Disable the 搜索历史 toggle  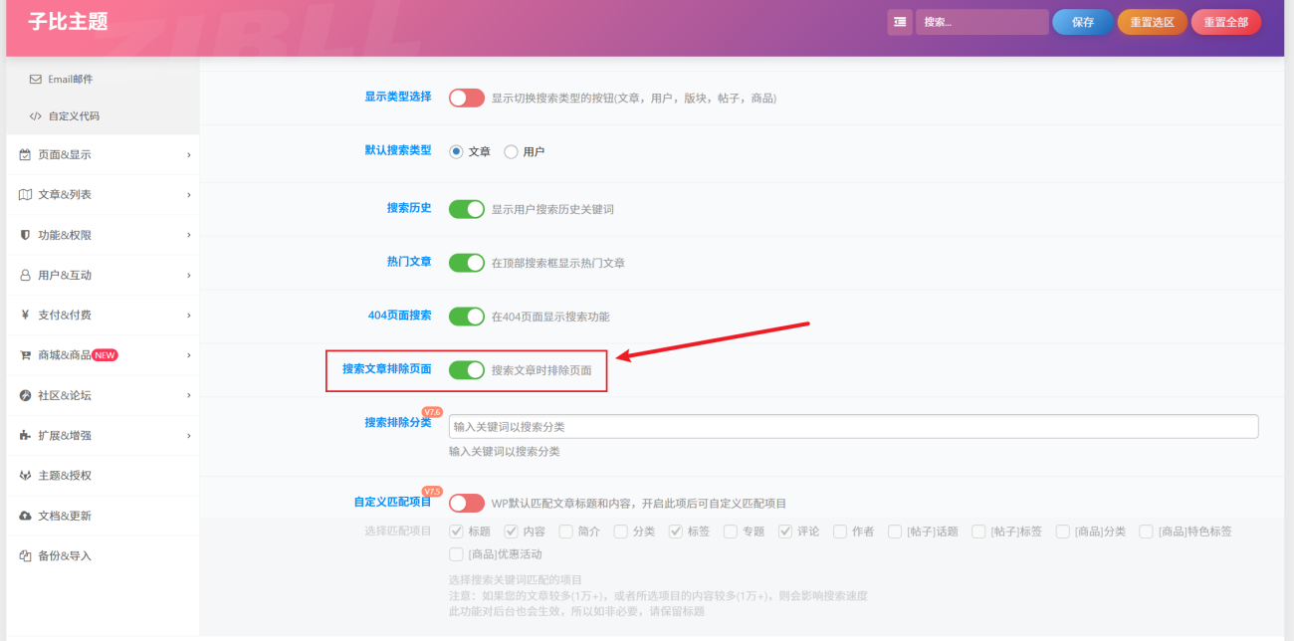click(467, 208)
